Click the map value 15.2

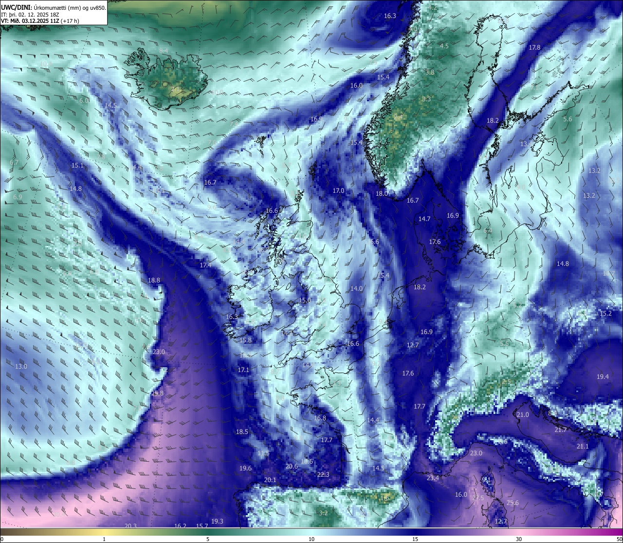tap(605, 313)
